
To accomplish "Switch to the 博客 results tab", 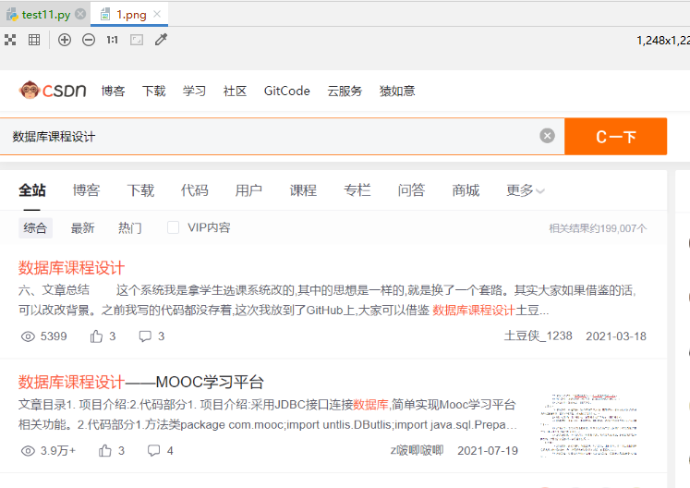I will pos(86,190).
